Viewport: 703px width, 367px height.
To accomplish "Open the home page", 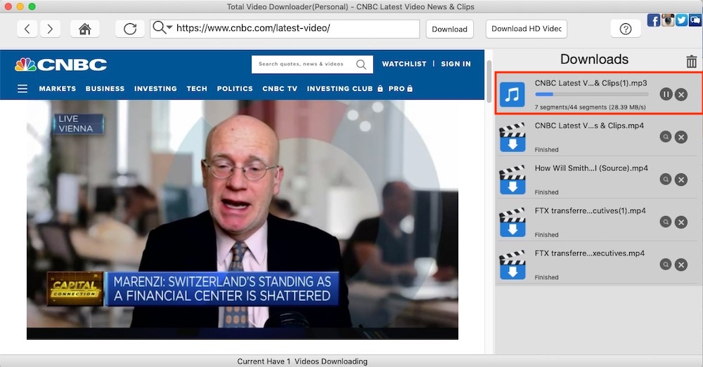I will (85, 29).
